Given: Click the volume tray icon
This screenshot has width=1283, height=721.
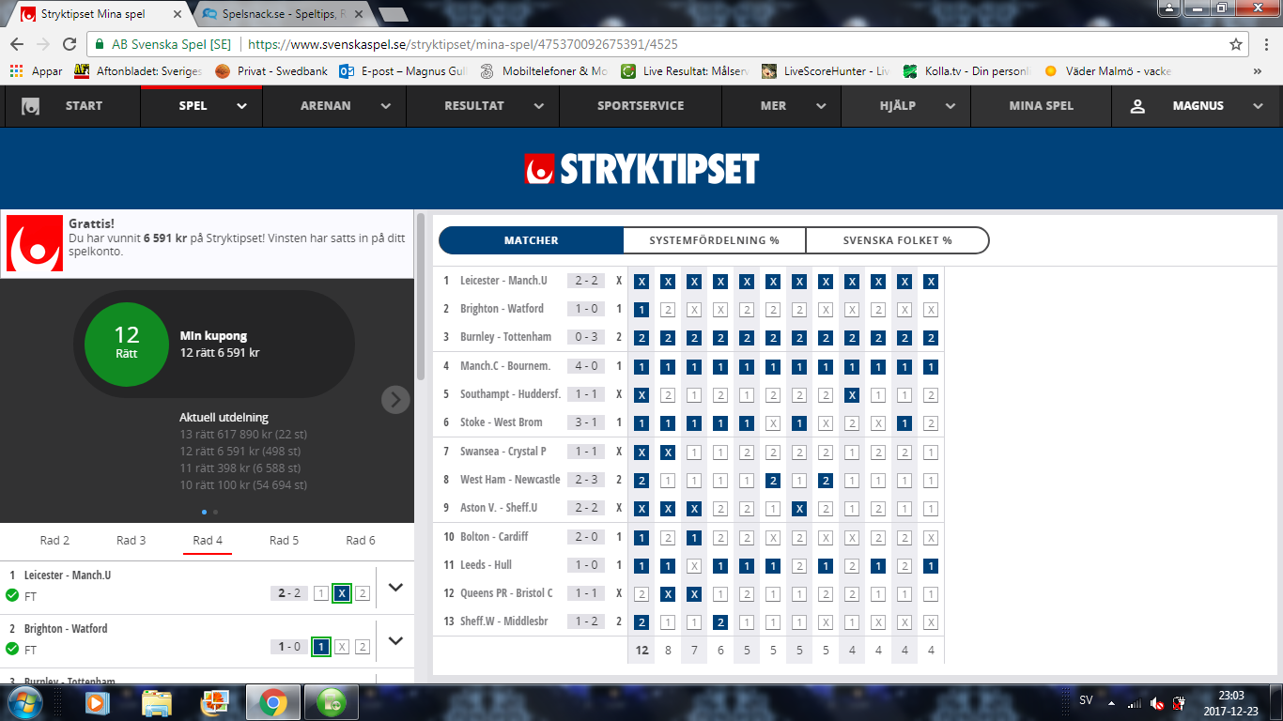Looking at the screenshot, I should tap(1158, 703).
